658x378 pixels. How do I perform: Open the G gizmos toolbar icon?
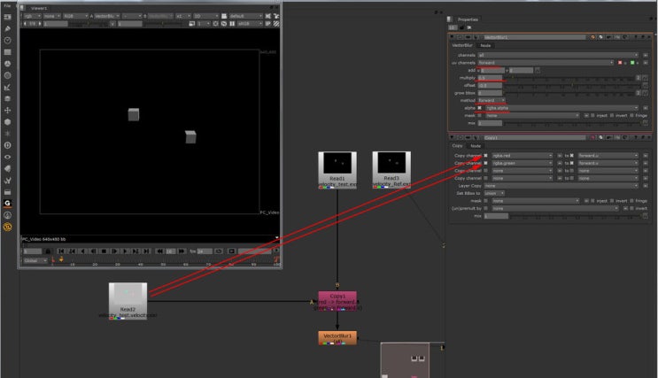tap(7, 203)
